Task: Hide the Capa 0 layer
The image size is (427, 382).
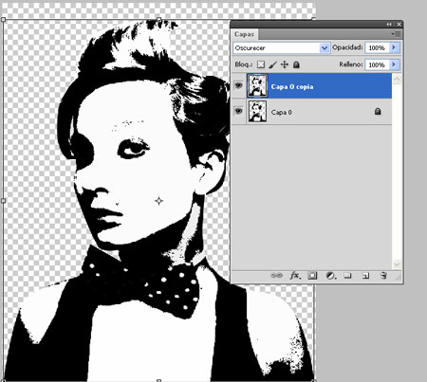Action: pos(238,111)
